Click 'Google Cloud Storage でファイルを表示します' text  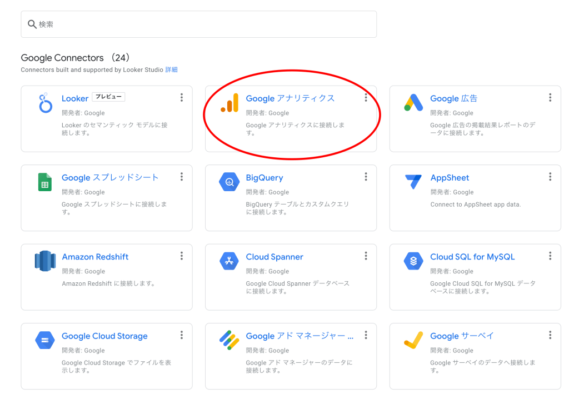116,366
